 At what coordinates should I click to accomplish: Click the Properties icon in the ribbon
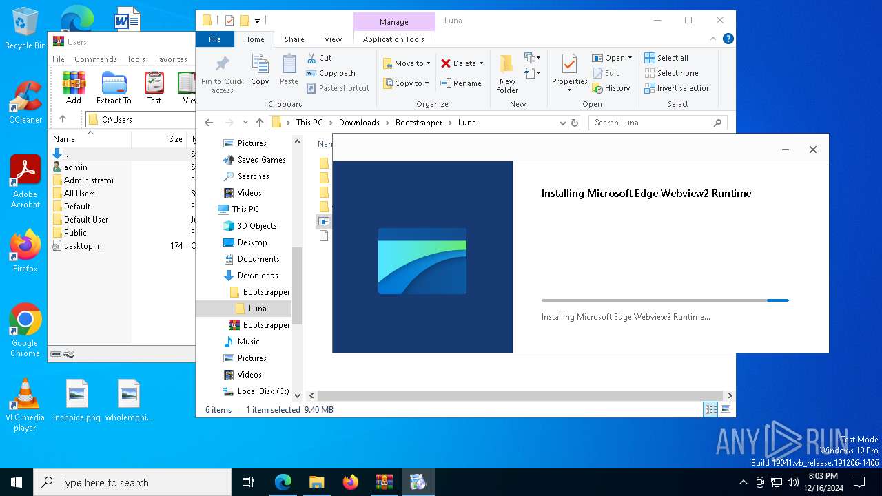569,64
